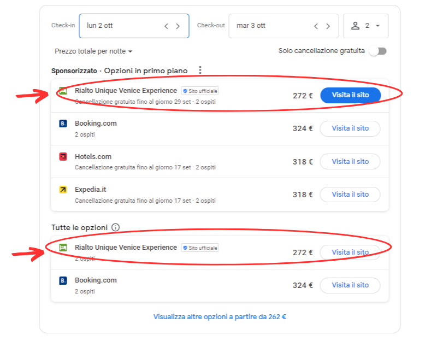The image size is (437, 341).
Task: Open Visualizza altre opzioni a partire da 262 € link
Action: click(220, 317)
